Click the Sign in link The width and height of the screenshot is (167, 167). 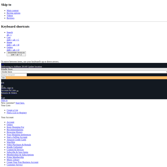coord(4,100)
